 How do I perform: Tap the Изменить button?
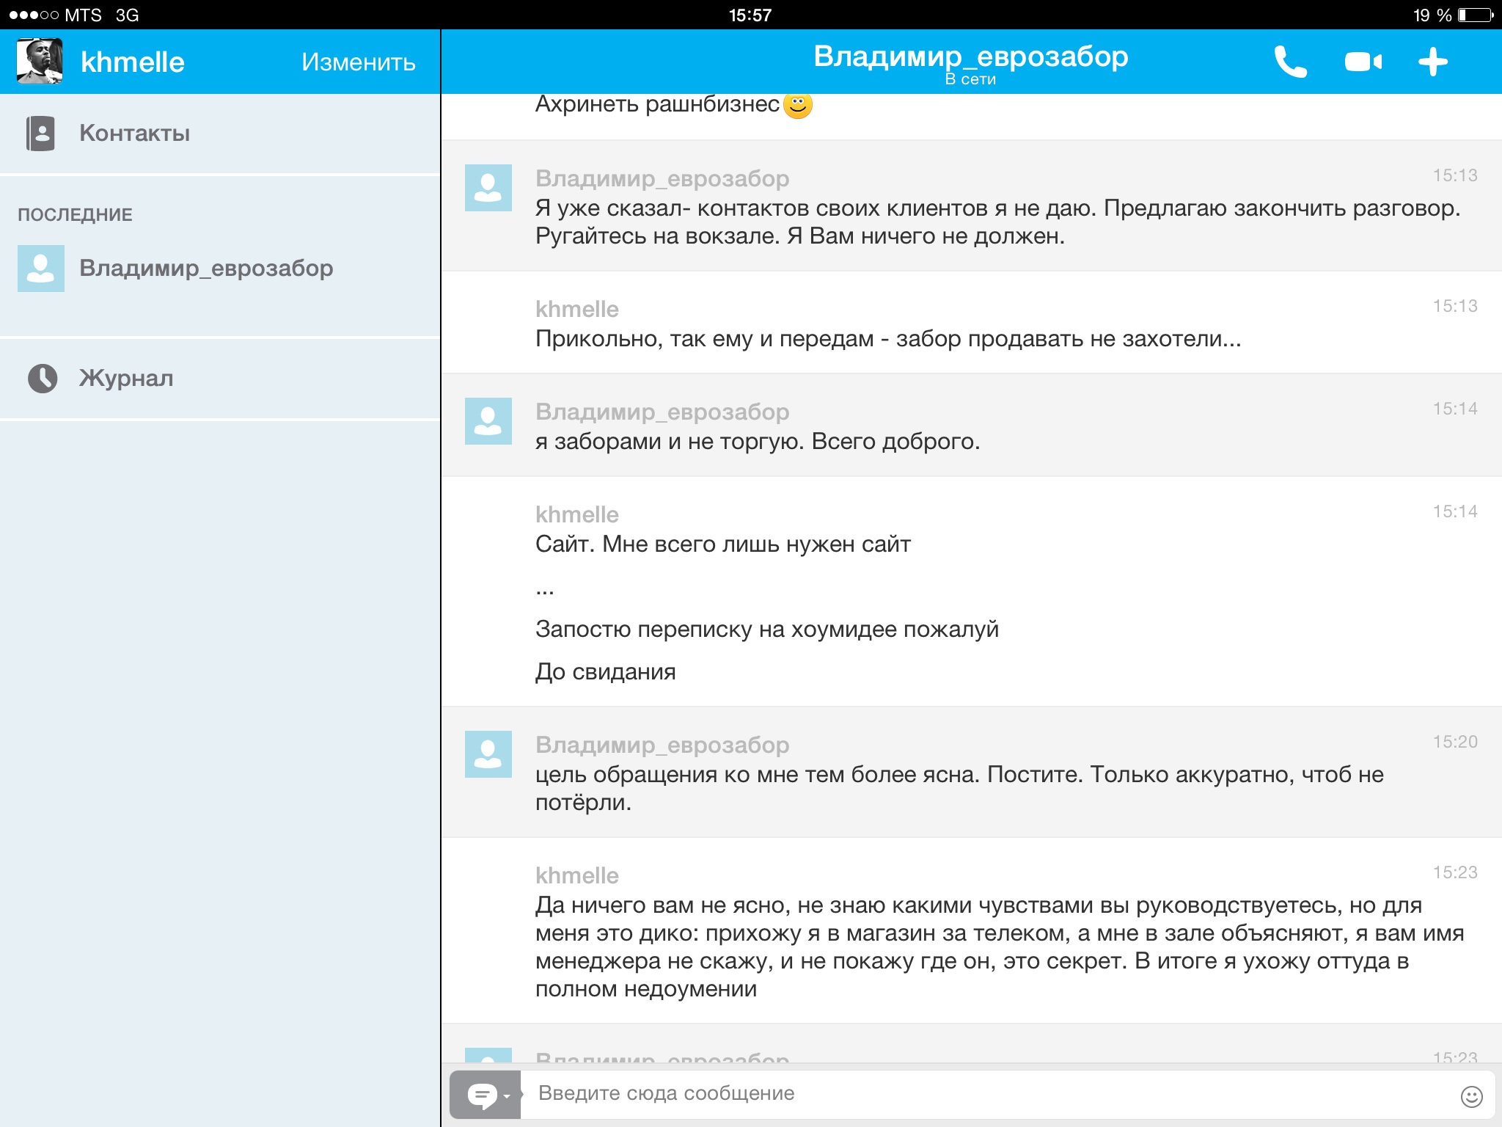click(358, 62)
